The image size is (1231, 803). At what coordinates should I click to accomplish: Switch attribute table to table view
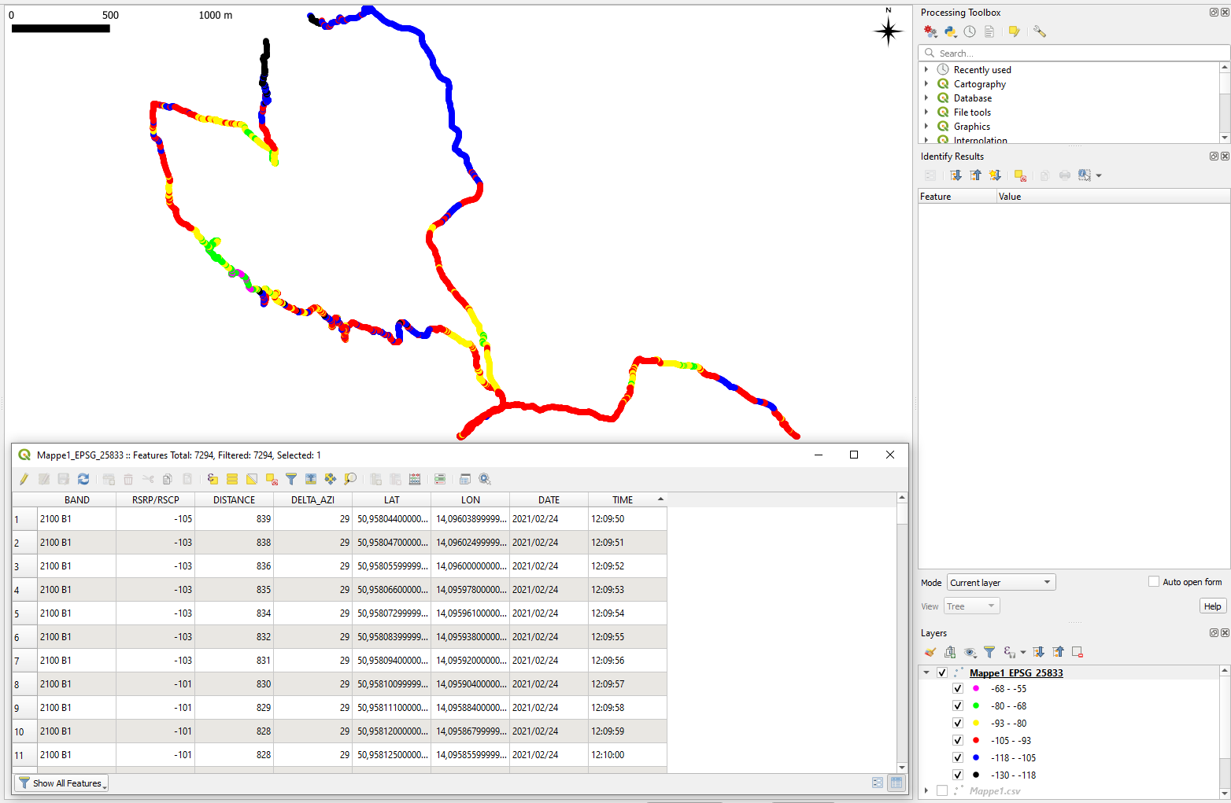(x=896, y=783)
